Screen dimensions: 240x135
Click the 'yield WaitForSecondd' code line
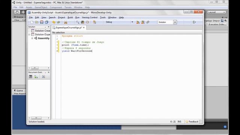pos(77,51)
